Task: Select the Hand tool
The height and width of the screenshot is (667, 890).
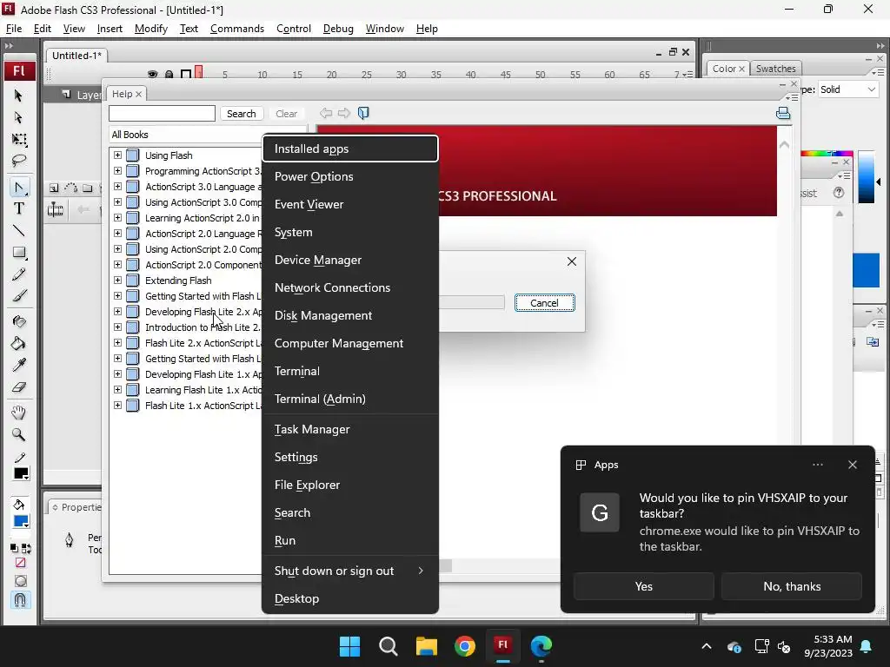Action: [19, 413]
